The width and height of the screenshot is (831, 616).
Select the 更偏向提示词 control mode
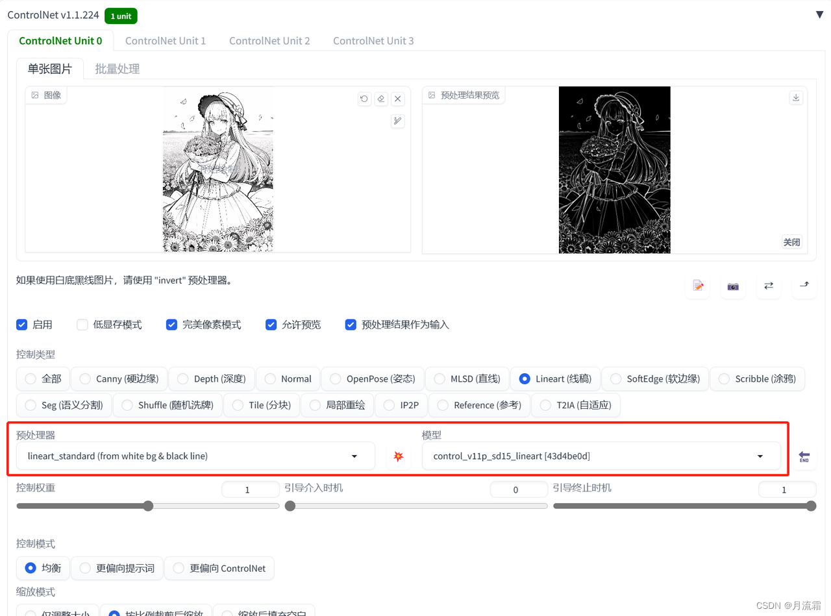(x=117, y=568)
